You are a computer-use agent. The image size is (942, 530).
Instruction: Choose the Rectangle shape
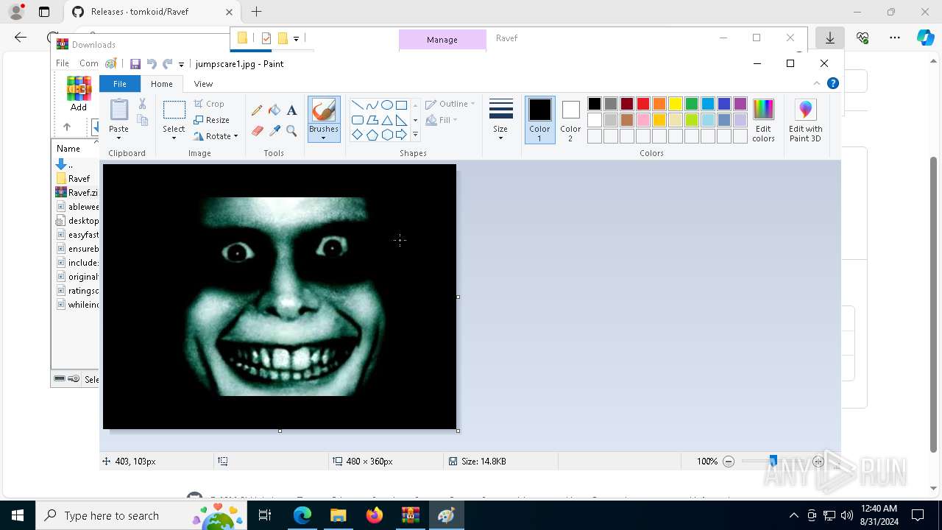(x=401, y=105)
